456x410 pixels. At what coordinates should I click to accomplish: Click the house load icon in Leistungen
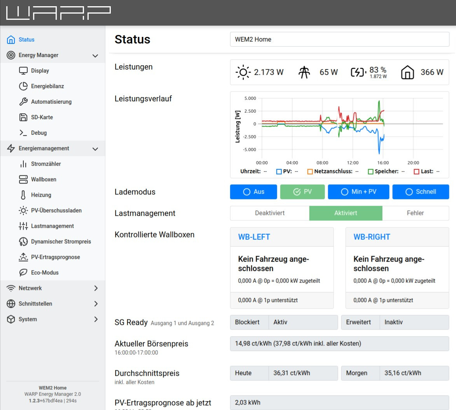pos(407,72)
